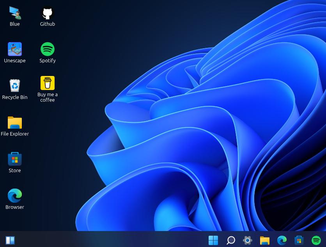Open the Blue desktop shortcut
The height and width of the screenshot is (247, 326).
click(15, 13)
